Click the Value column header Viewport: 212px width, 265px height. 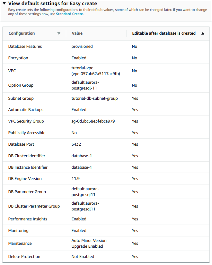[77, 33]
